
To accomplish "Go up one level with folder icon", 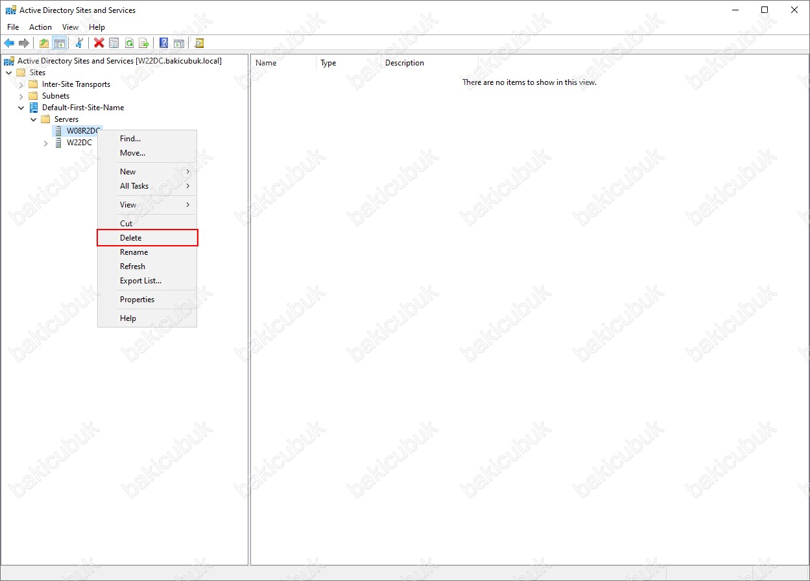I will (x=44, y=43).
